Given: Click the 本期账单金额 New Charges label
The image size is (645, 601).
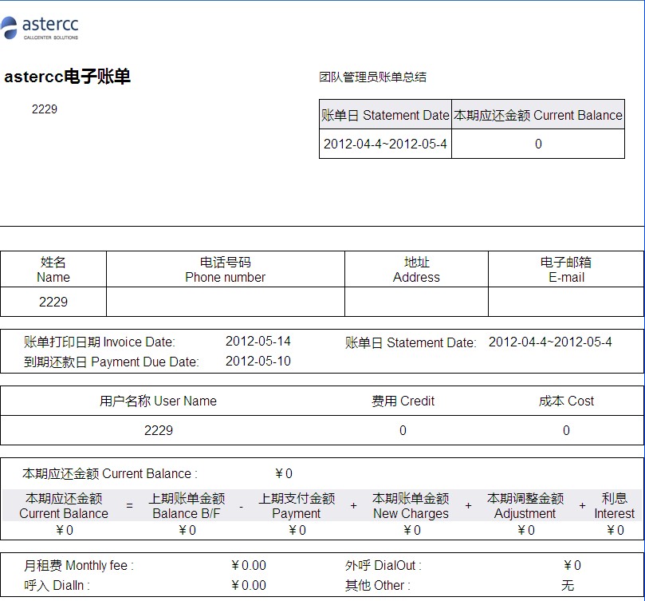Looking at the screenshot, I should 411,506.
